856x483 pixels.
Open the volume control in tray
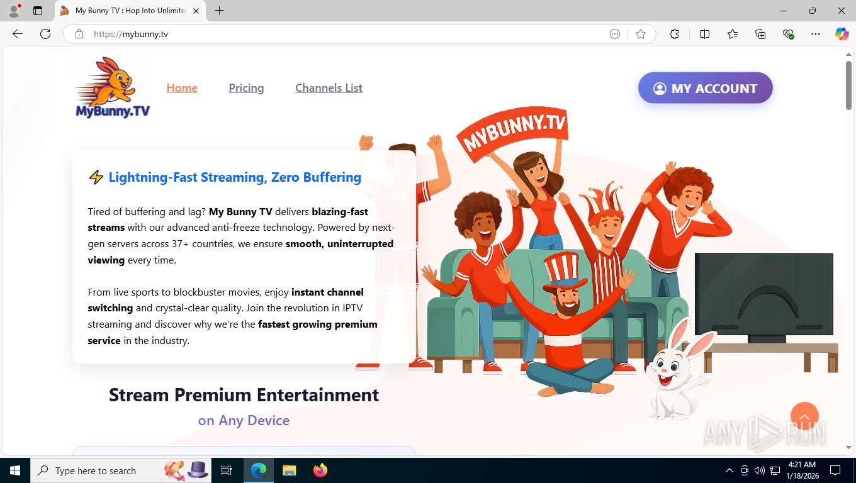coord(760,470)
